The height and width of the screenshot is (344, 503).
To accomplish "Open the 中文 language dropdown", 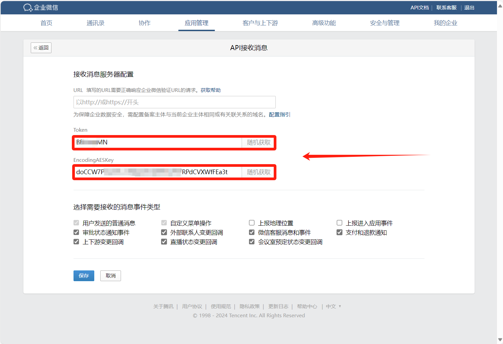I will [x=333, y=306].
